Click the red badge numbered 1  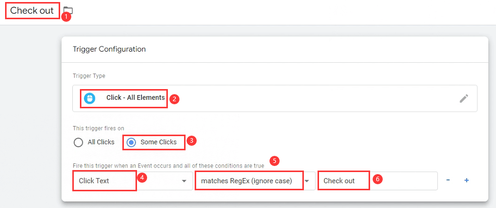tap(66, 17)
